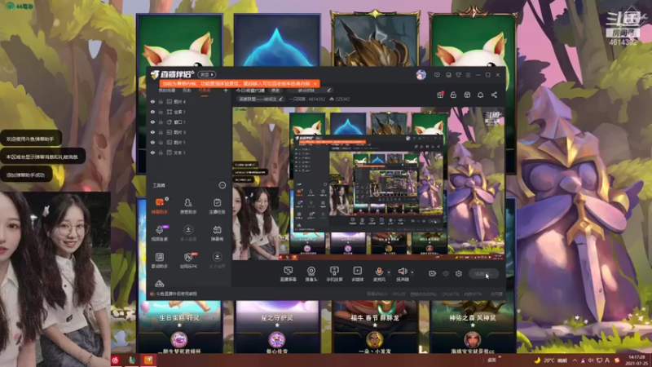Lock the 全屏 1 layer
The image size is (652, 367).
[161, 112]
